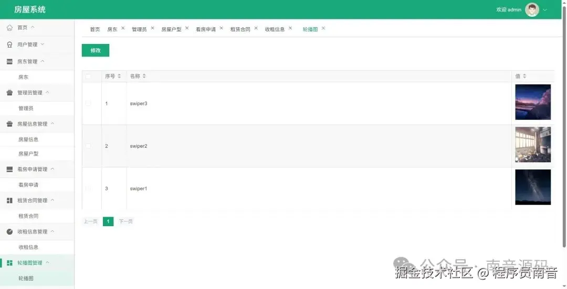Close the 轮播图 tab
Image resolution: width=567 pixels, height=289 pixels.
click(323, 28)
